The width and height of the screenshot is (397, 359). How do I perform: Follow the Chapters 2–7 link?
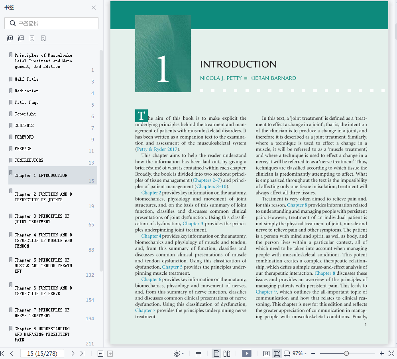(207, 180)
